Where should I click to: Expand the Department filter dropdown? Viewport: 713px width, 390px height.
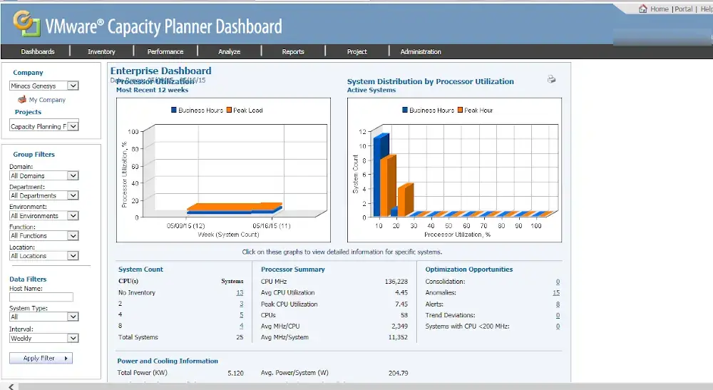[43, 195]
